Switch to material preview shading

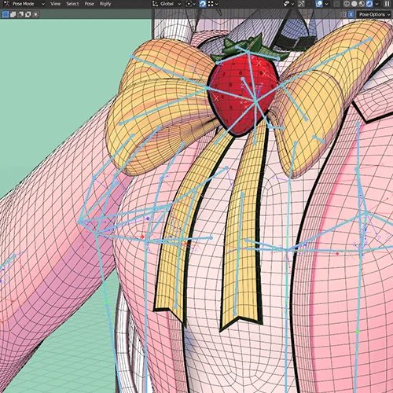pyautogui.click(x=362, y=4)
